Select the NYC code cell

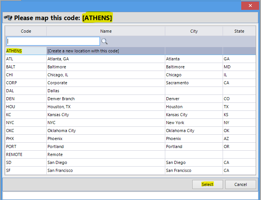26,123
